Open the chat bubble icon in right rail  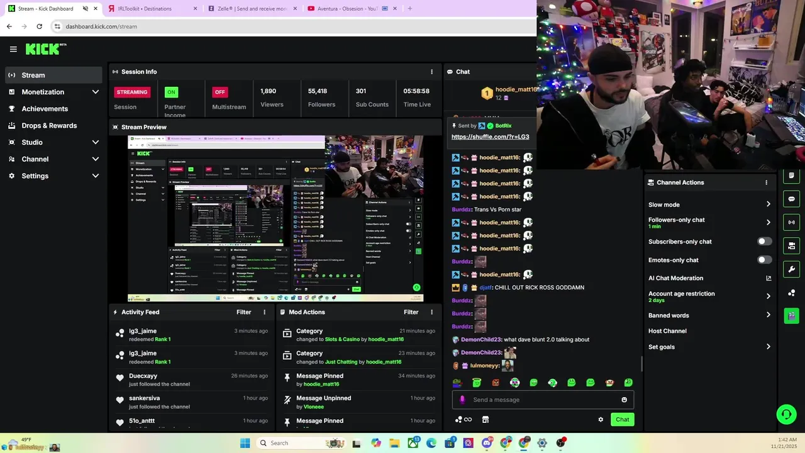point(791,199)
